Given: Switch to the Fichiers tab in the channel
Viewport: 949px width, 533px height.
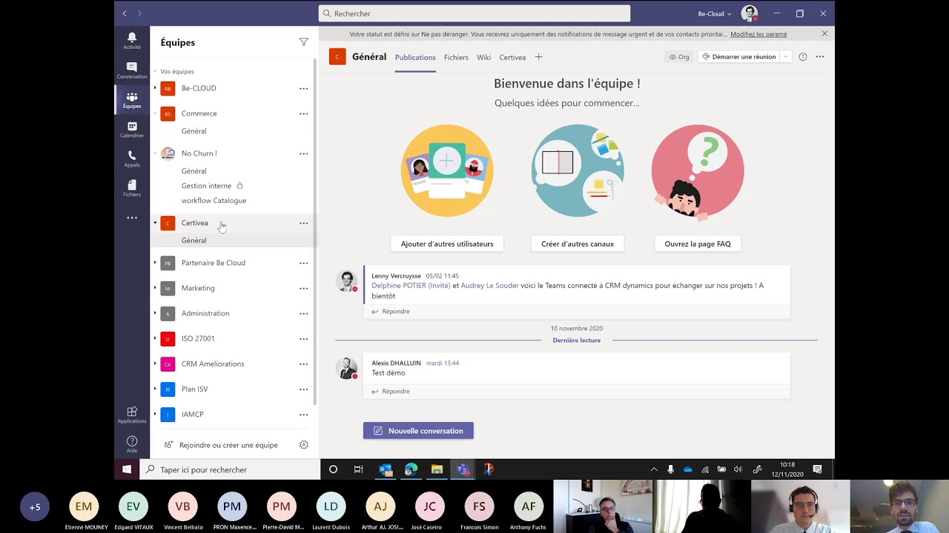Looking at the screenshot, I should [456, 57].
